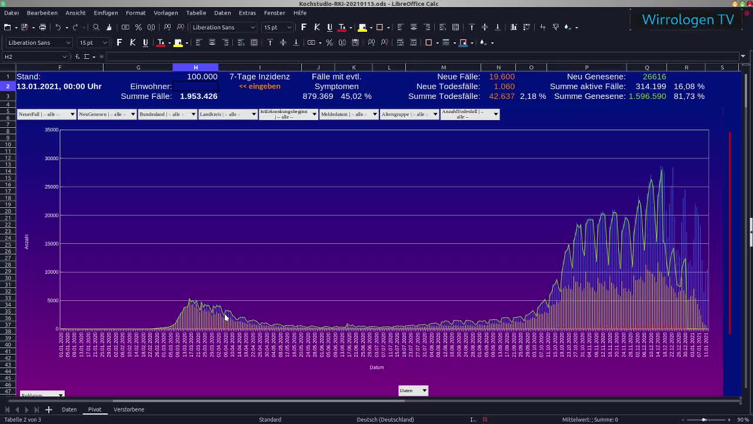Screen dimensions: 753x424
Task: Open Find and Replace magnifier icon
Action: click(x=96, y=27)
